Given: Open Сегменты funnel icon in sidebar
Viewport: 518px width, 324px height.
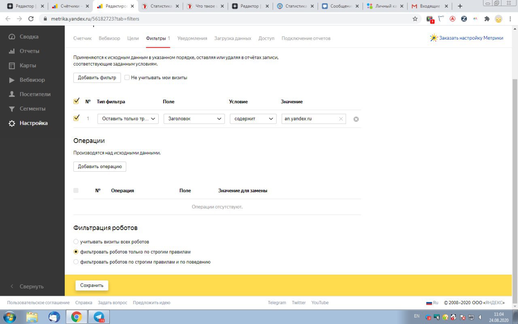Looking at the screenshot, I should tap(12, 109).
